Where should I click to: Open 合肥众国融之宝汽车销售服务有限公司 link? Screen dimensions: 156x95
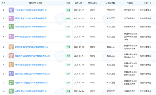coord(31,91)
